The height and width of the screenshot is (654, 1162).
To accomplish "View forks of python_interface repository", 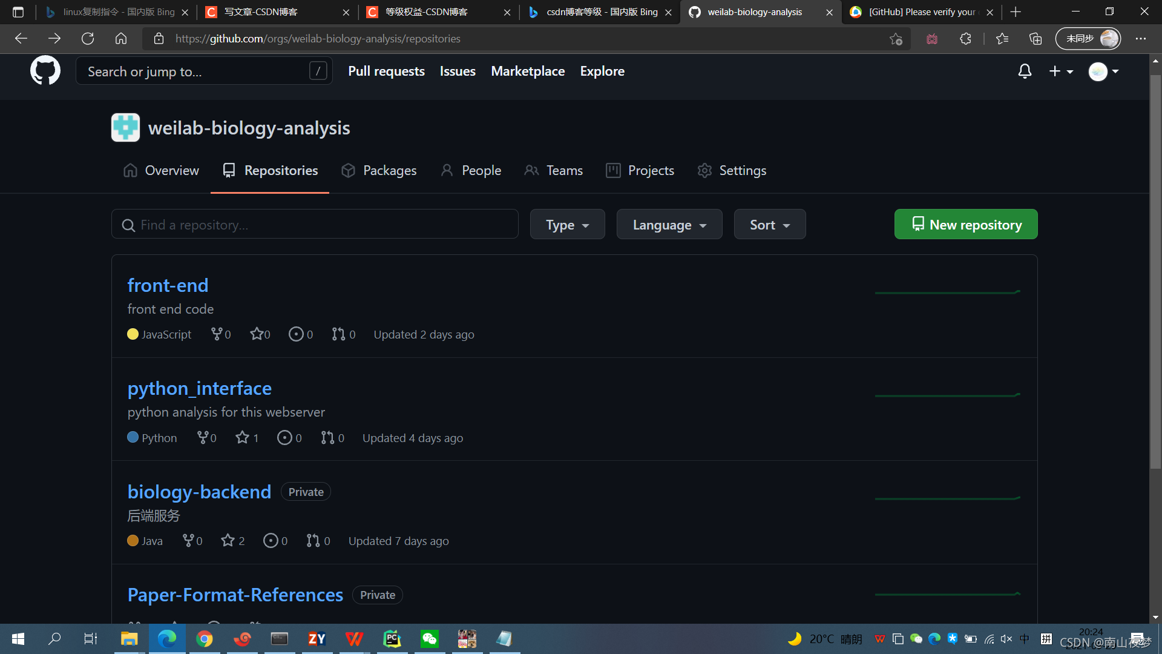I will [206, 438].
